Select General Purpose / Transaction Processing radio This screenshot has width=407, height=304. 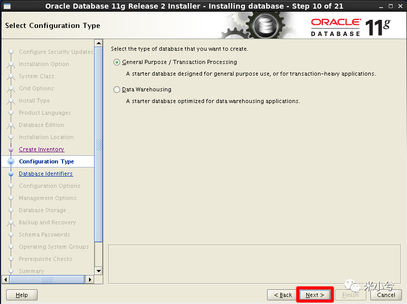pos(117,62)
